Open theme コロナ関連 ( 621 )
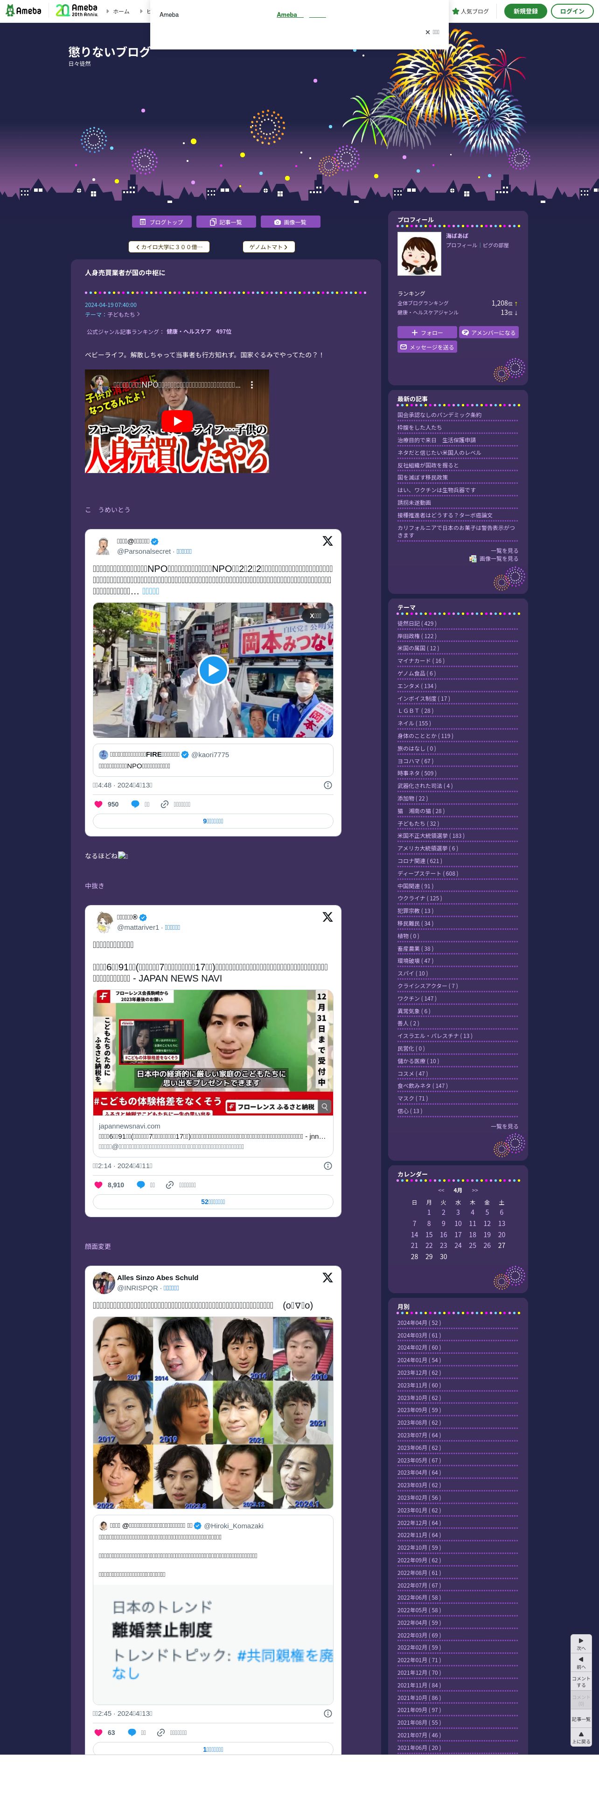This screenshot has width=599, height=1797. point(420,861)
